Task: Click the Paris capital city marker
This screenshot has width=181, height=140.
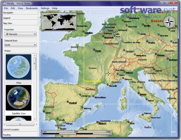Action: click(94, 50)
